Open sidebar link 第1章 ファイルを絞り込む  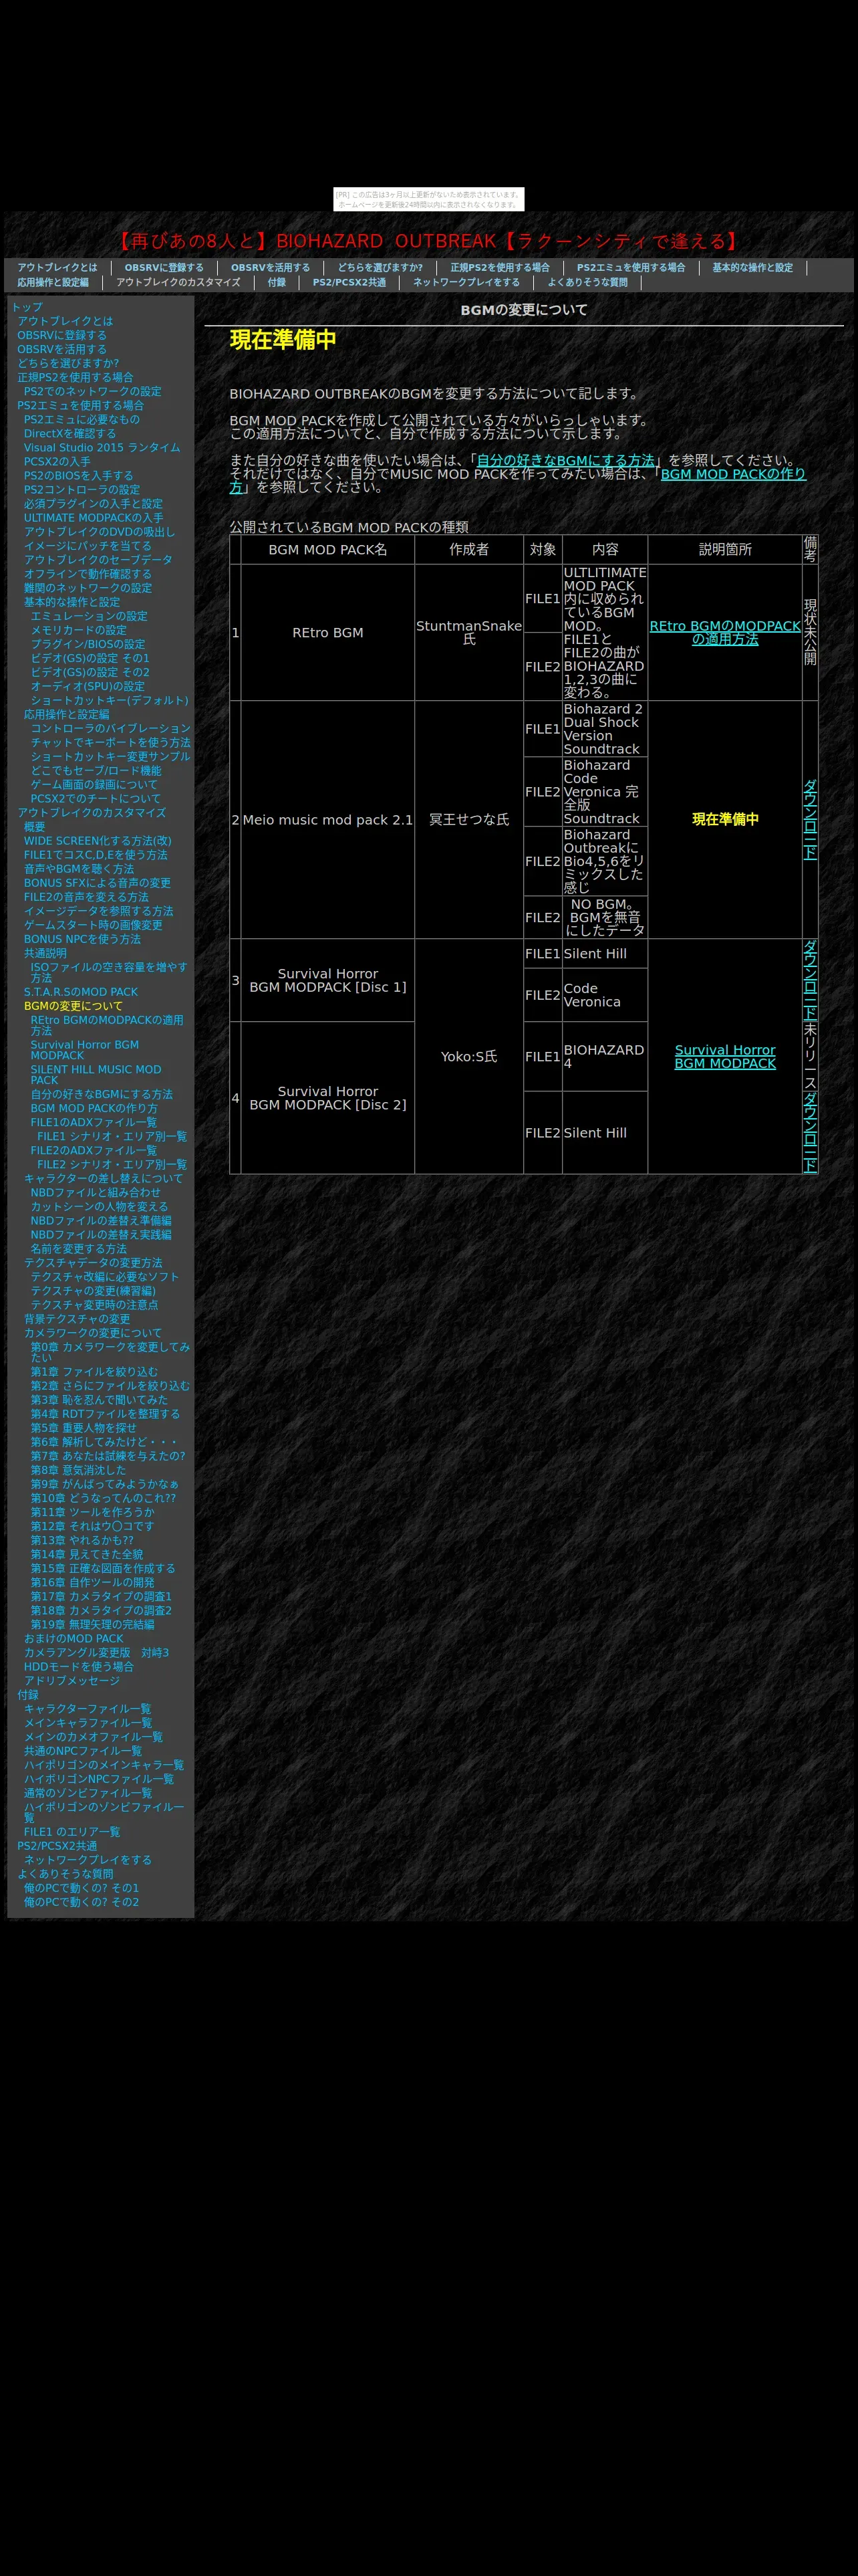click(94, 1372)
